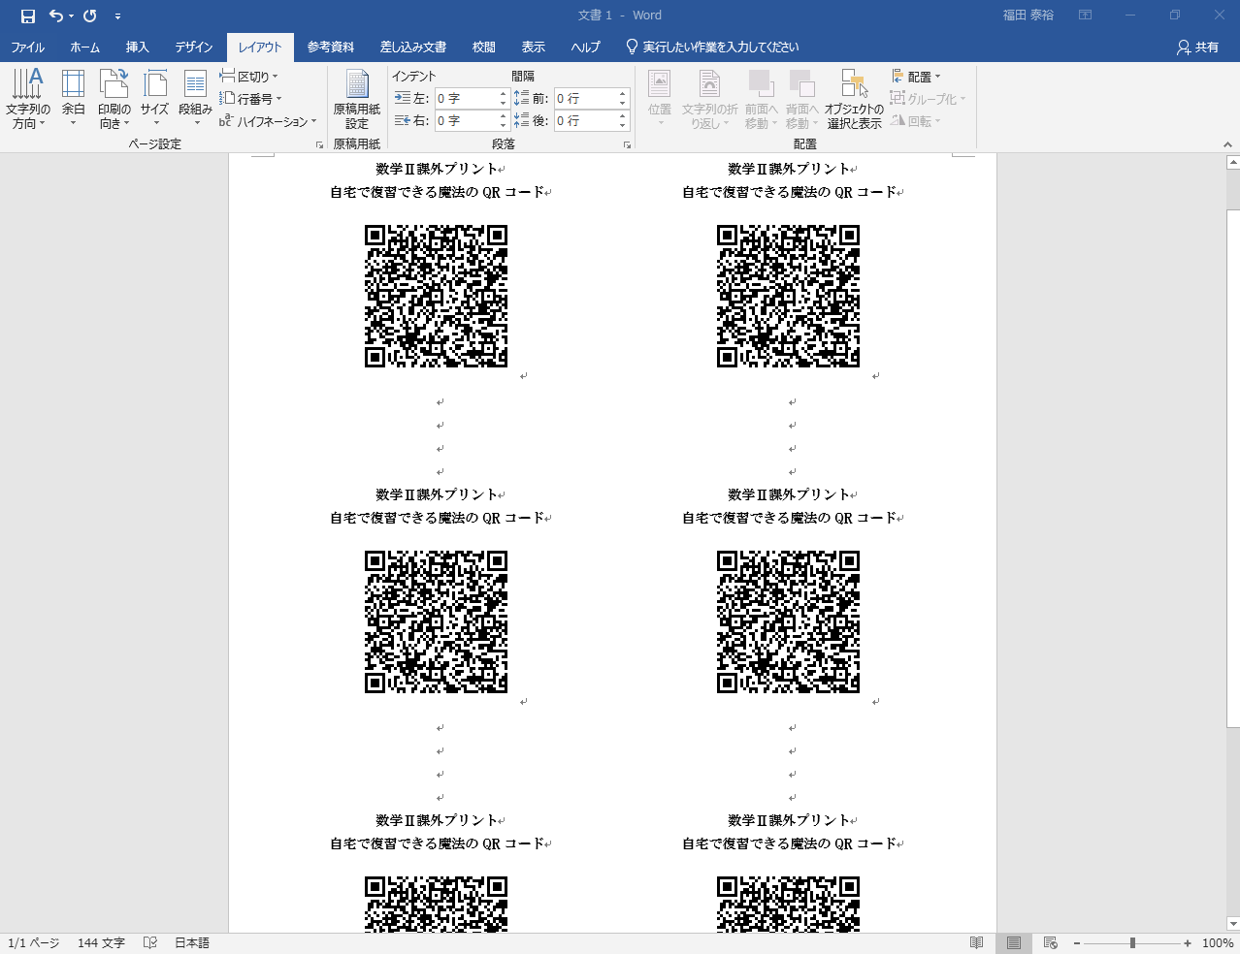Open the 文字列の方向 text direction menu
This screenshot has height=954, width=1240.
point(27,98)
